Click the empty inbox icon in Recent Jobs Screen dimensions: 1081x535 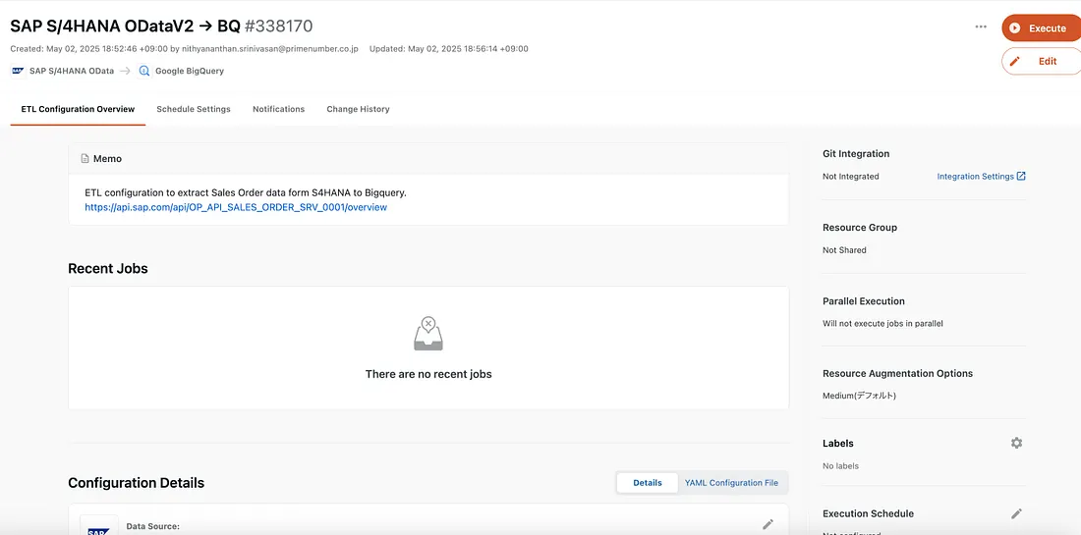[428, 335]
